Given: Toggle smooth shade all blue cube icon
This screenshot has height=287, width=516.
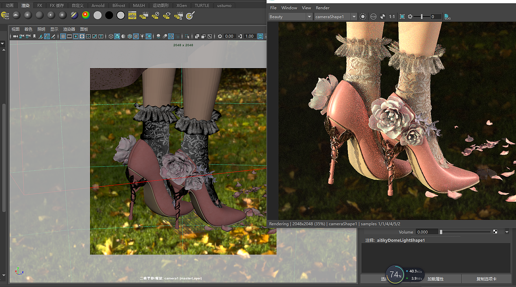Looking at the screenshot, I should click(117, 36).
